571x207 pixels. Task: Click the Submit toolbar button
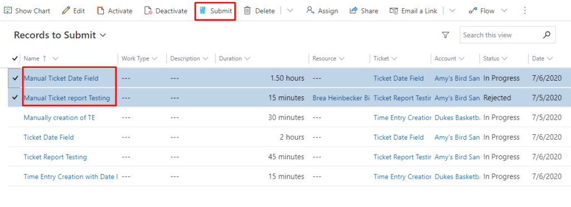(215, 11)
